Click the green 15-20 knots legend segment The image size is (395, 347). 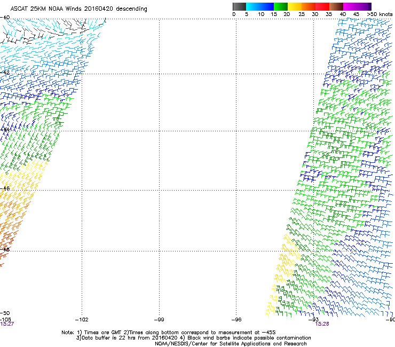281,6
